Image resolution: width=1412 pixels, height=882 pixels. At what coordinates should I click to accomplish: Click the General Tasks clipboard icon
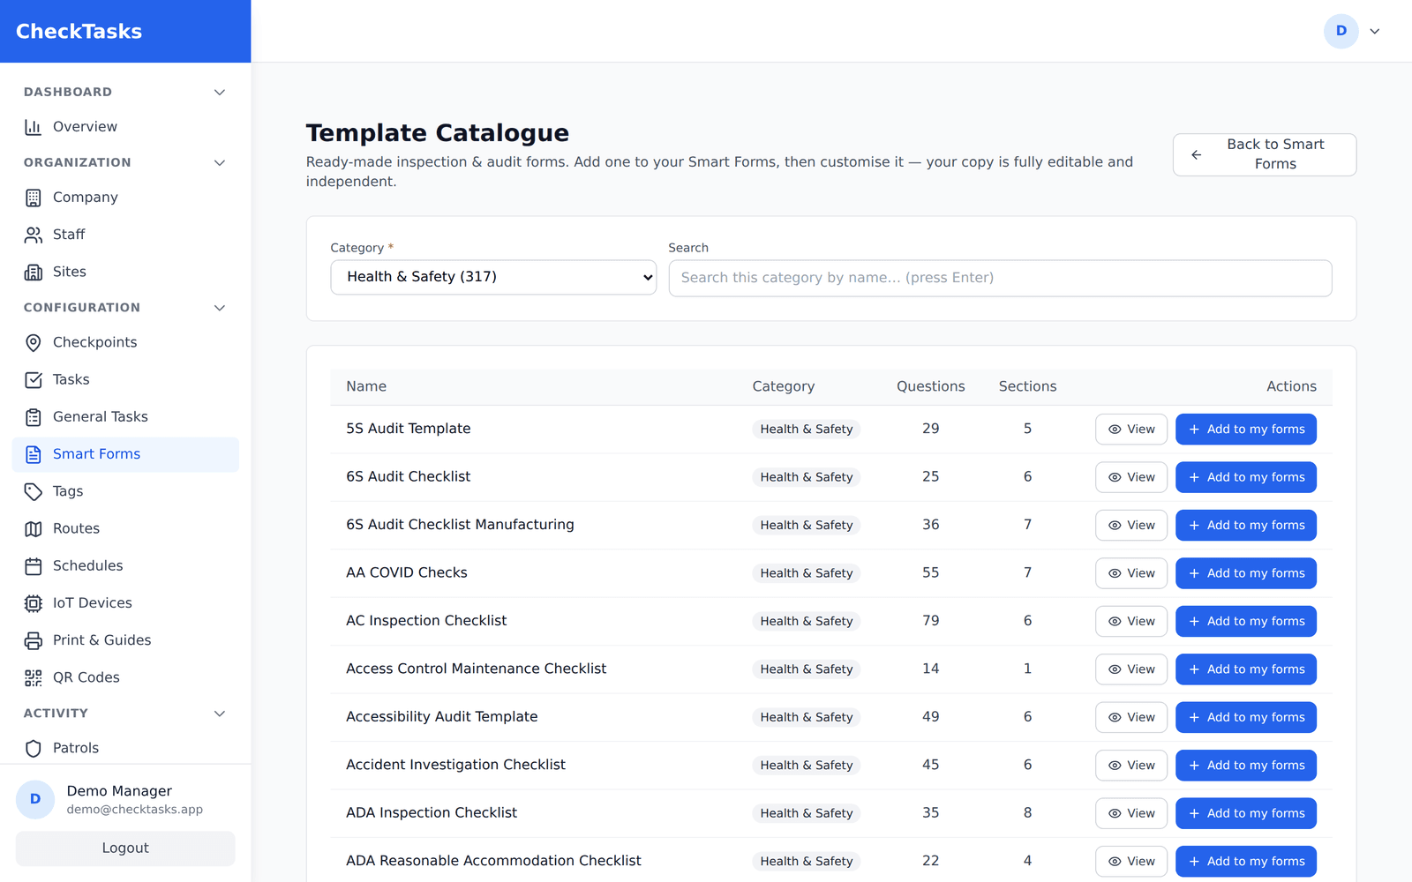pyautogui.click(x=34, y=417)
